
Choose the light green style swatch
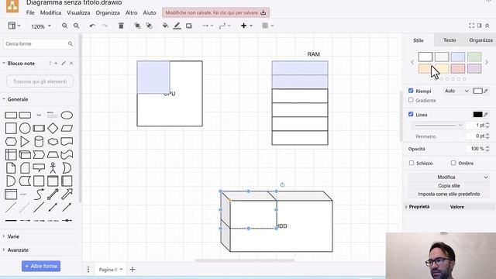474,57
